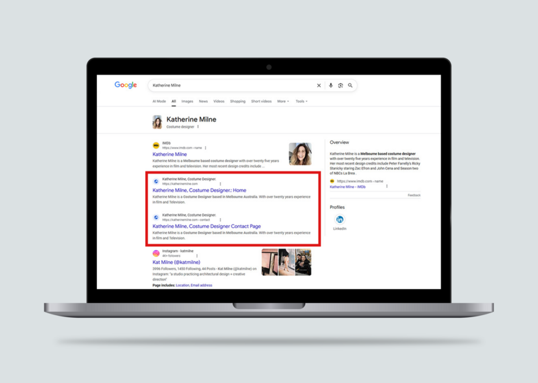The width and height of the screenshot is (538, 383).
Task: Select the AI Mode tab
Action: point(159,101)
